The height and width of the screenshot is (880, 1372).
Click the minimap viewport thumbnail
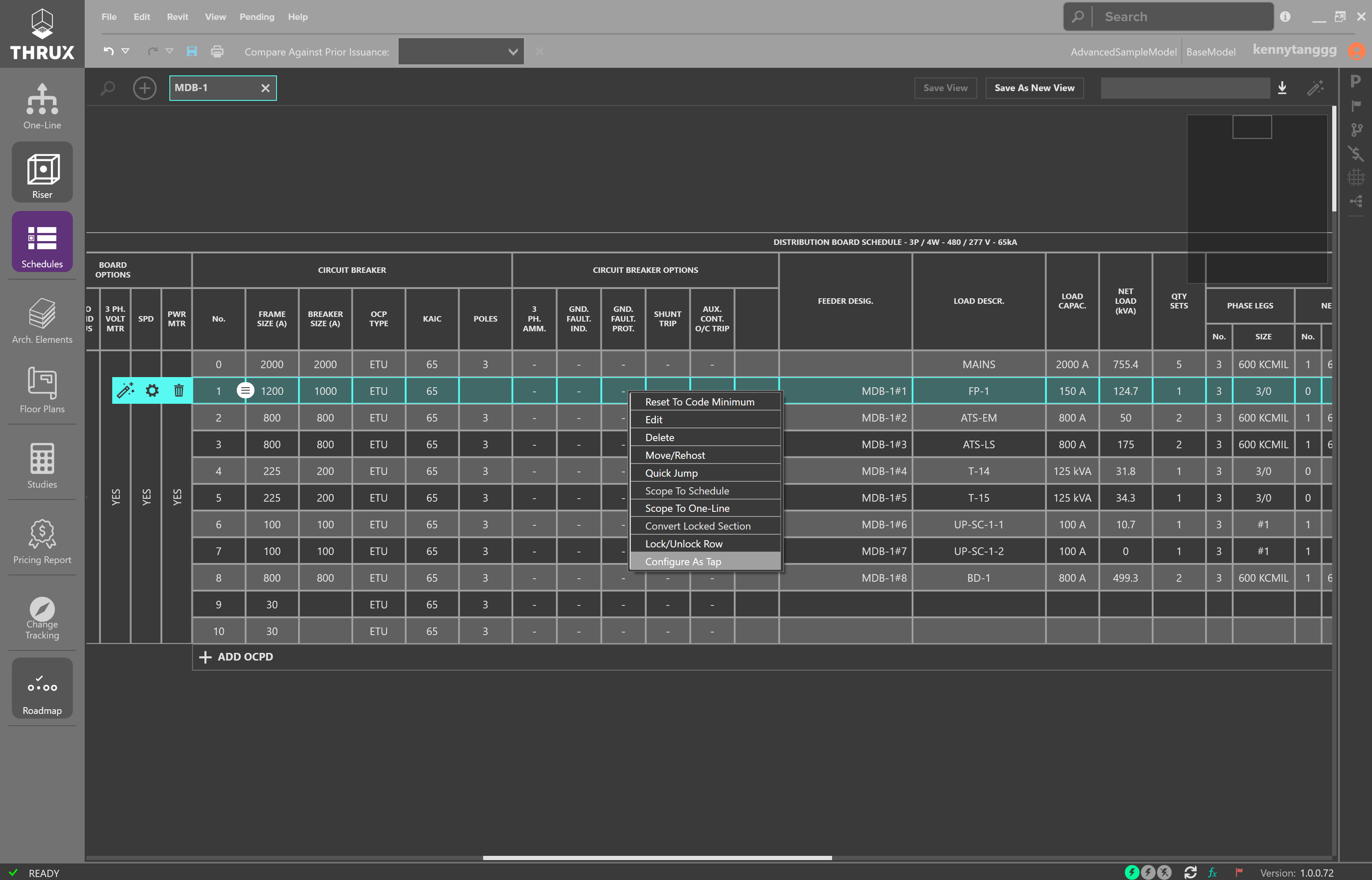(1252, 127)
